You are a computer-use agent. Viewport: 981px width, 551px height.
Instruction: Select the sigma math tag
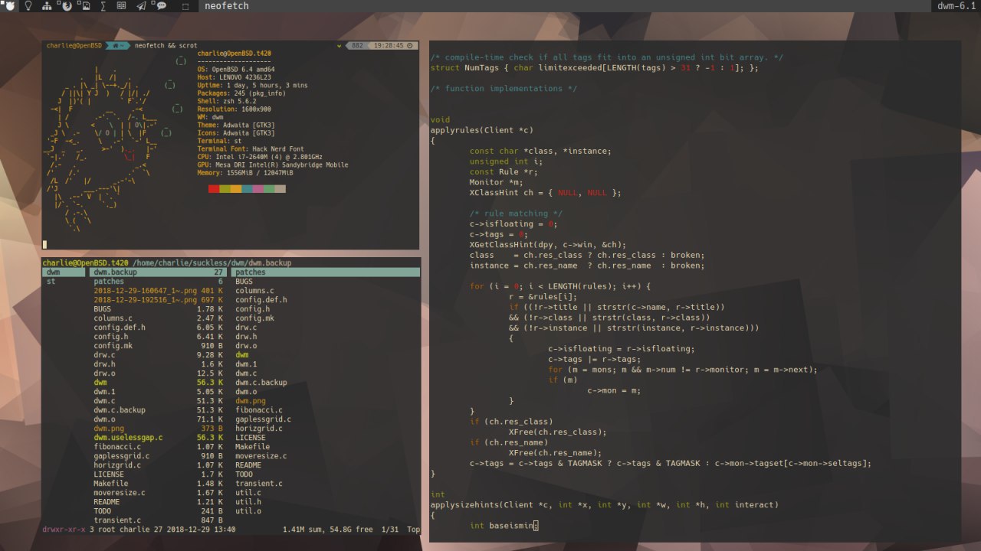point(103,6)
